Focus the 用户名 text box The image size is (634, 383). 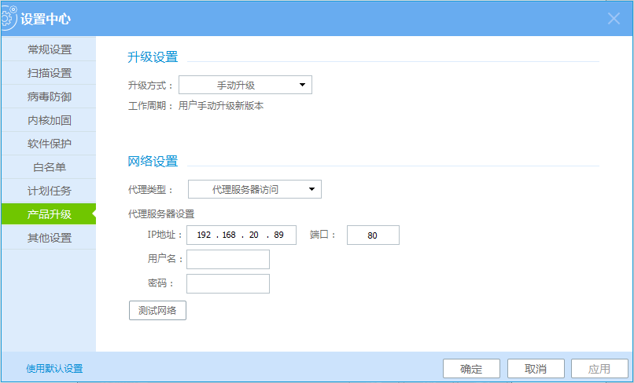[228, 260]
